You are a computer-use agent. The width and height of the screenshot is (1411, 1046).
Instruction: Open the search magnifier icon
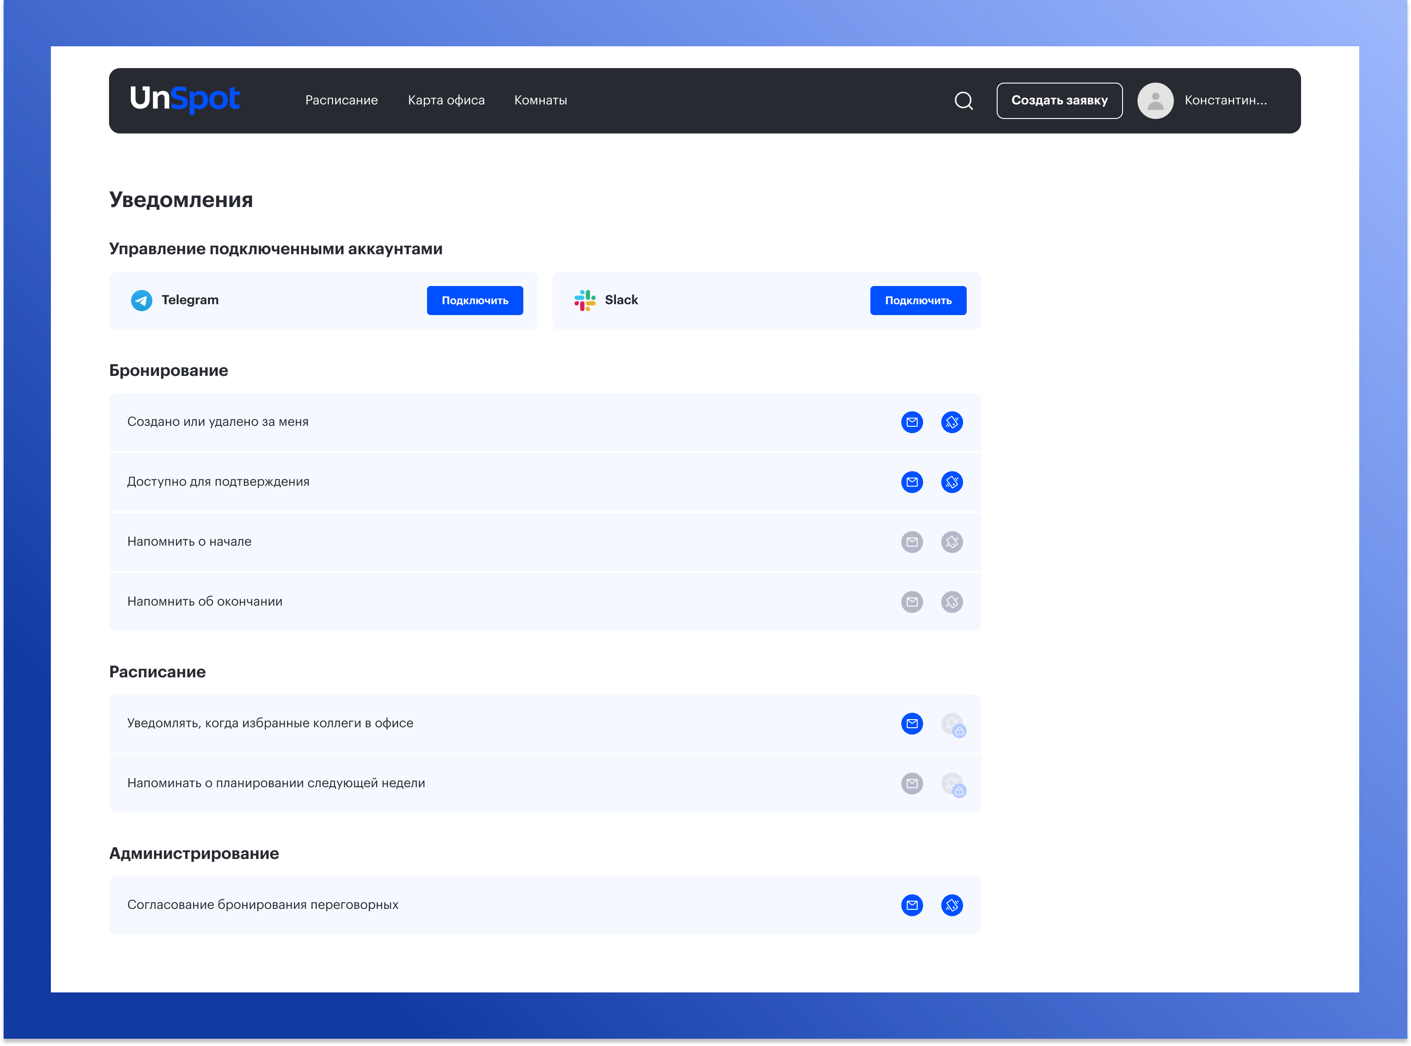click(x=963, y=101)
